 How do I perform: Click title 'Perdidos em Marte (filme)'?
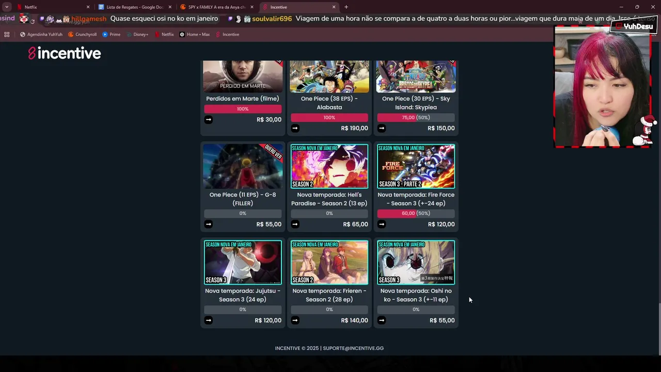pos(243,99)
